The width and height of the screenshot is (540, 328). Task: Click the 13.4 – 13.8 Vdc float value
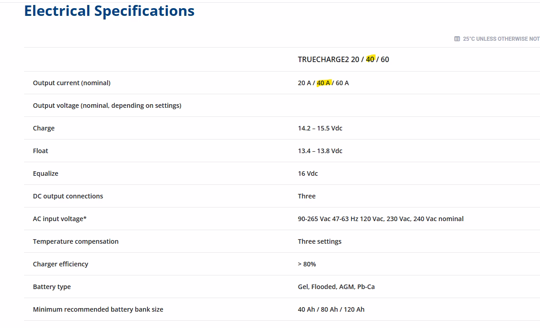(320, 151)
